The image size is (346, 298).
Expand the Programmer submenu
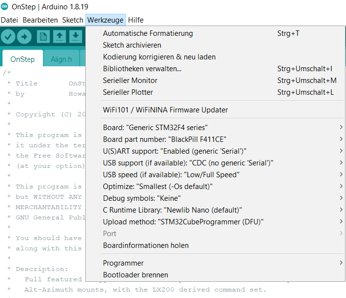click(x=215, y=263)
